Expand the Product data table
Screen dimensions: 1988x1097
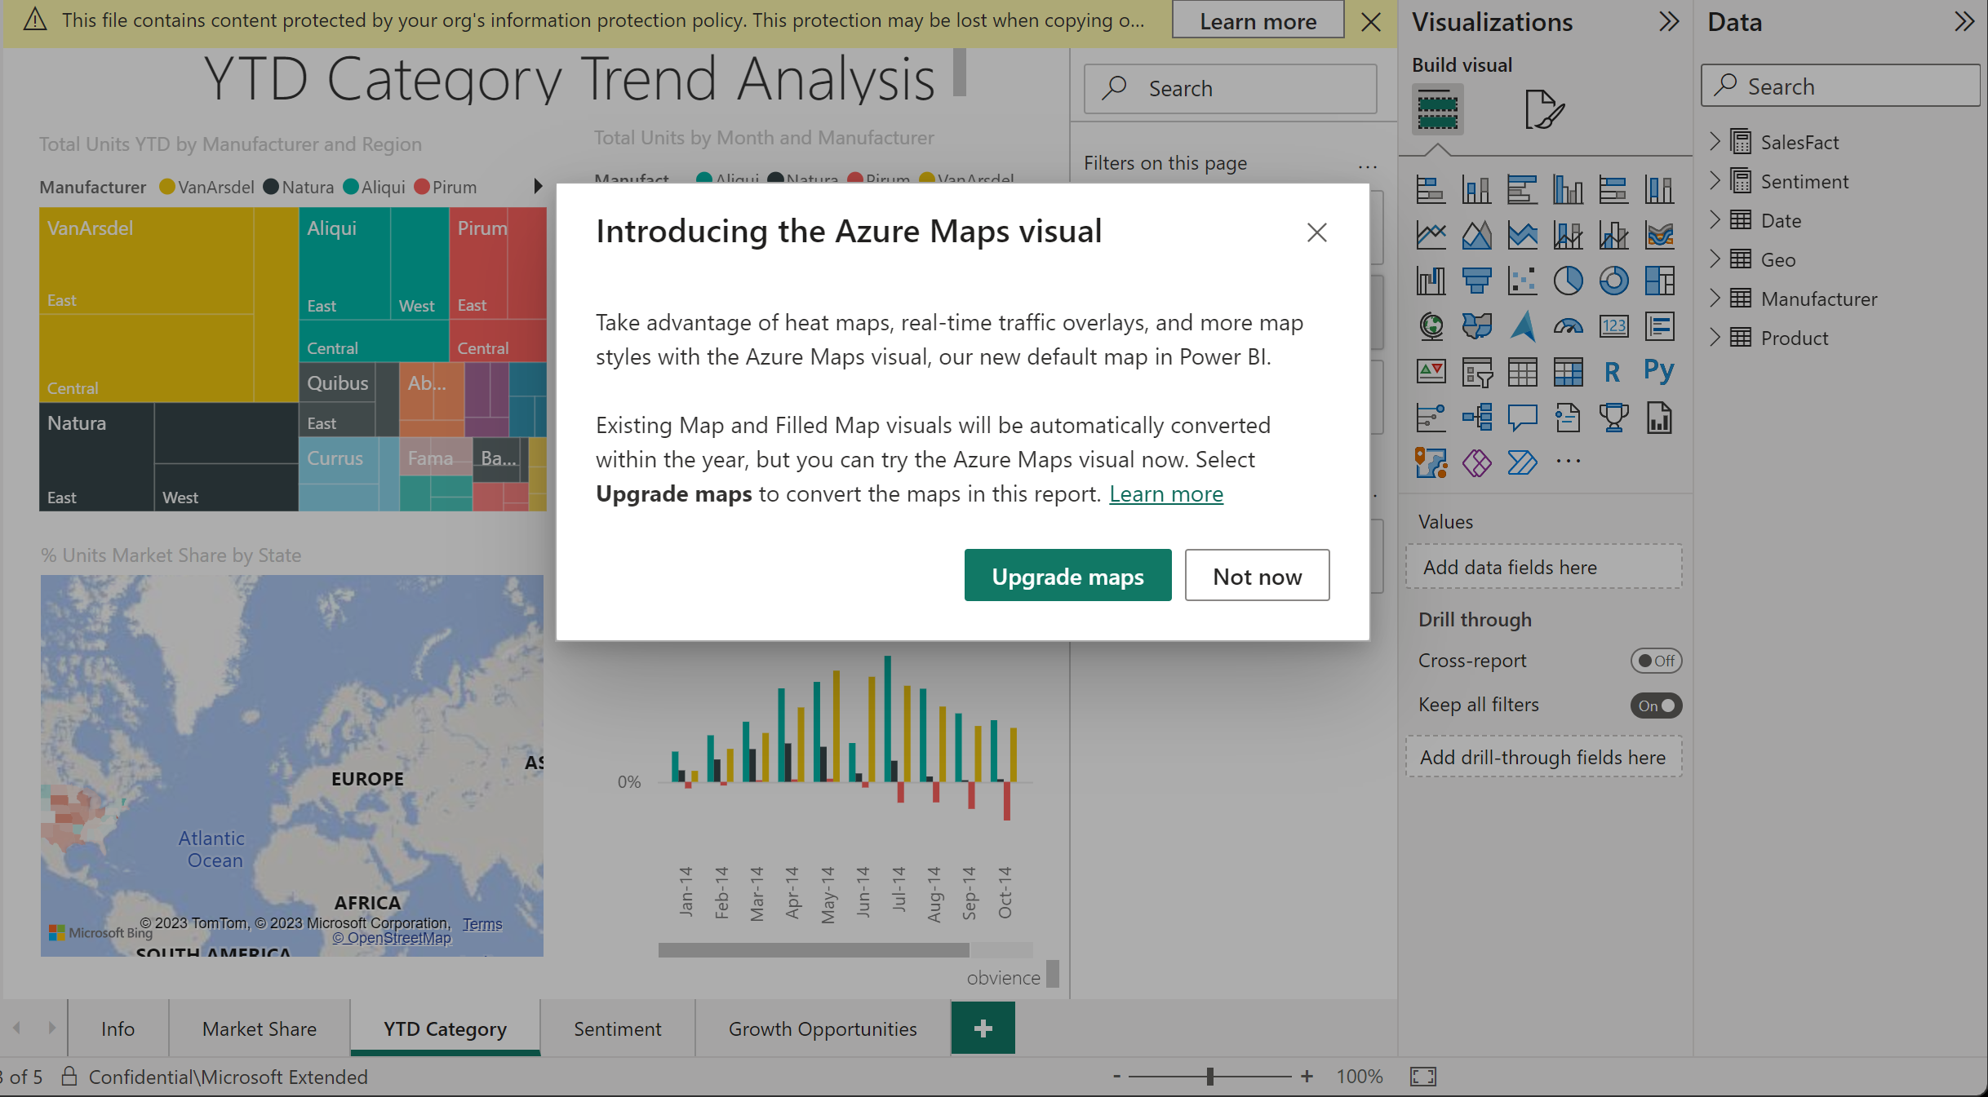tap(1718, 336)
